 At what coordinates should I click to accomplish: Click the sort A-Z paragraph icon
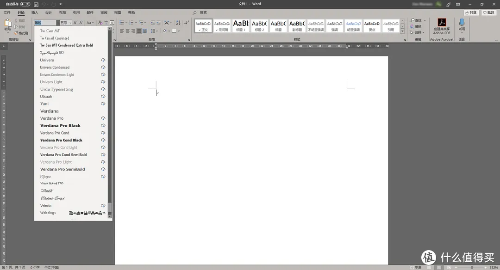[x=178, y=23]
